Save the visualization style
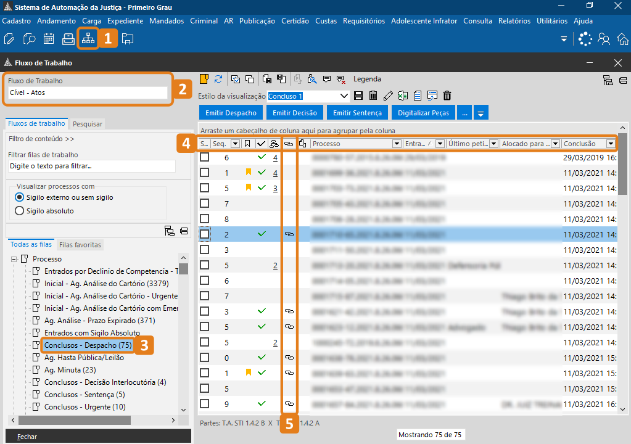The height and width of the screenshot is (444, 631). click(x=358, y=96)
